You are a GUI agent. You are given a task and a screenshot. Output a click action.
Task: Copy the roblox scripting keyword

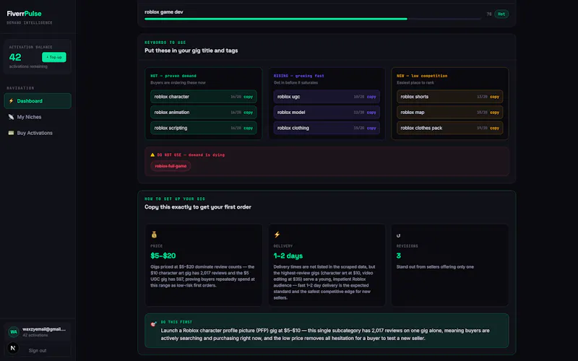(248, 129)
